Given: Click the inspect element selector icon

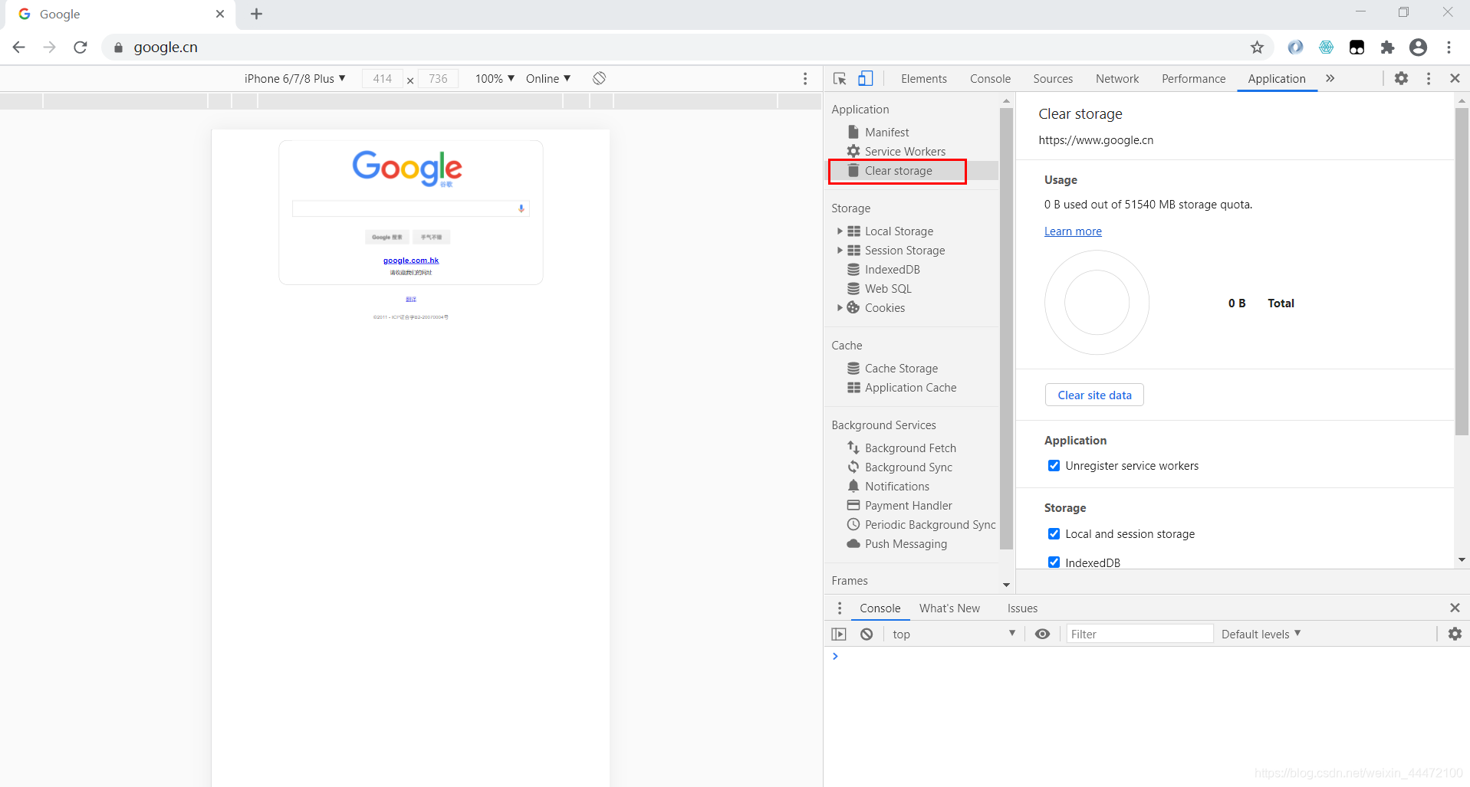Looking at the screenshot, I should click(x=840, y=78).
